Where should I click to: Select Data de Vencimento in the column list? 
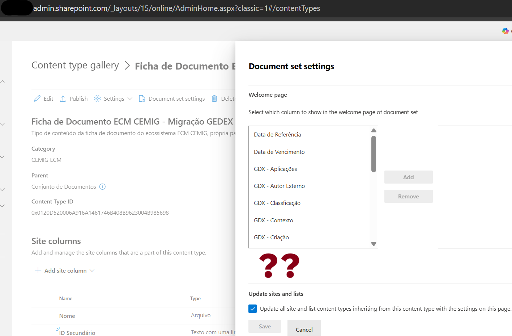click(279, 152)
